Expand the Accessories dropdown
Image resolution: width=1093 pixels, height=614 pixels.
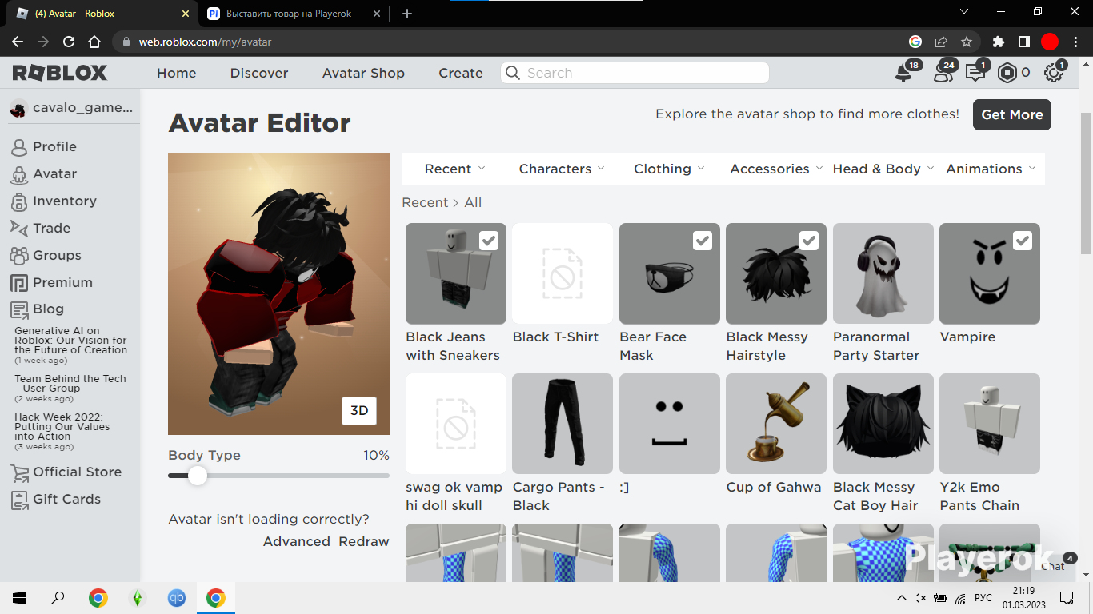[775, 169]
